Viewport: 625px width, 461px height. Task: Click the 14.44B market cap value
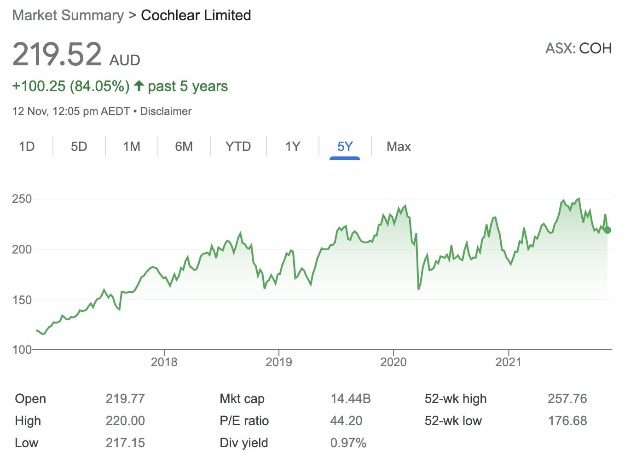point(350,398)
